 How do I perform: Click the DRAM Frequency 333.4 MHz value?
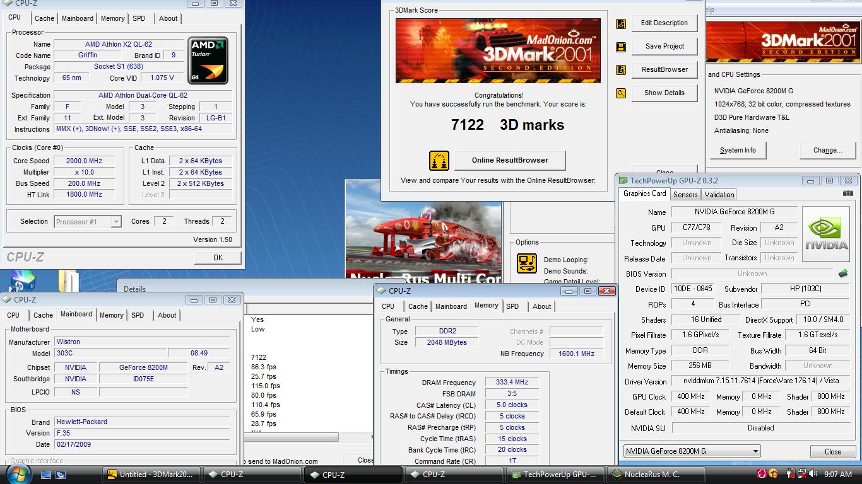pyautogui.click(x=512, y=383)
